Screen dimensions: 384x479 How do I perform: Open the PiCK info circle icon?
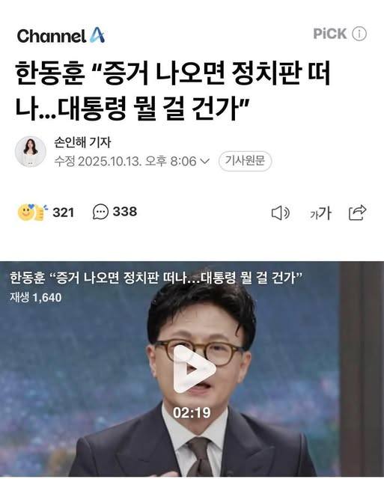tap(359, 34)
